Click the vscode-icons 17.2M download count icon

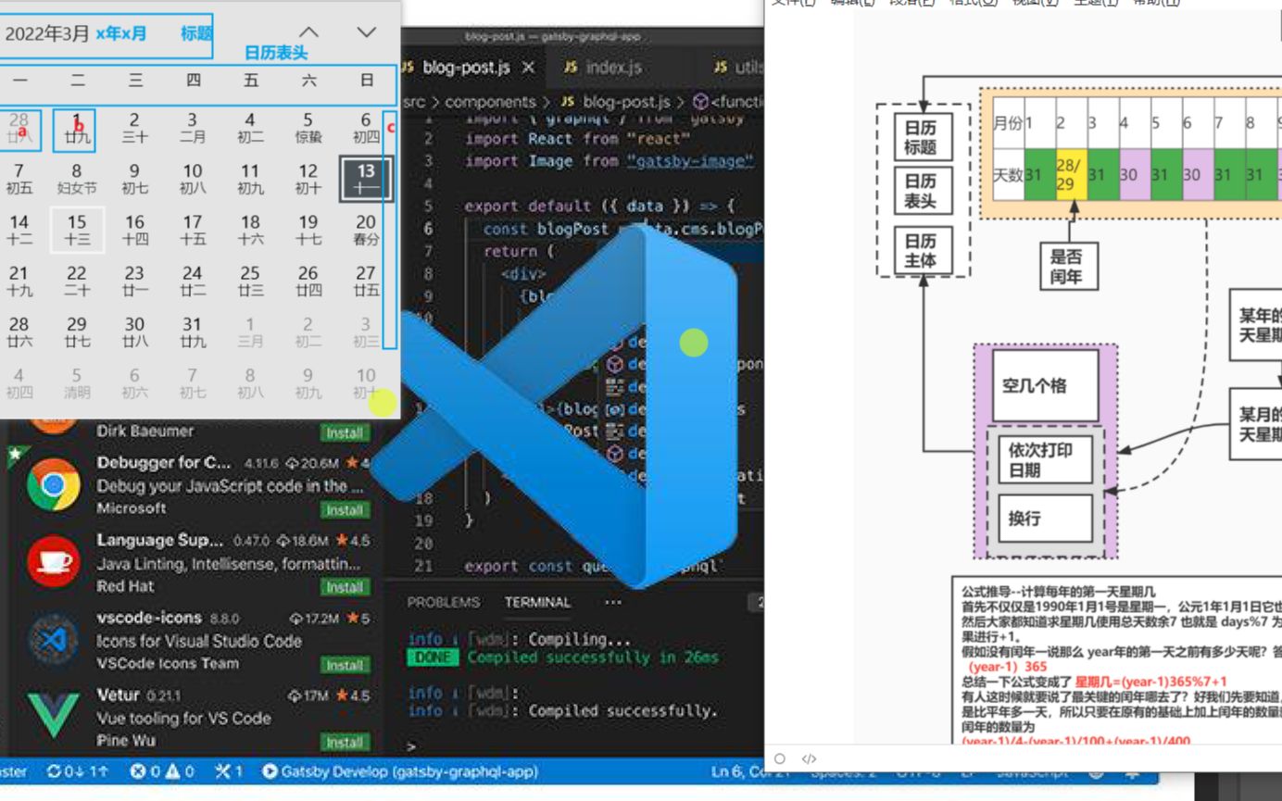pyautogui.click(x=296, y=618)
